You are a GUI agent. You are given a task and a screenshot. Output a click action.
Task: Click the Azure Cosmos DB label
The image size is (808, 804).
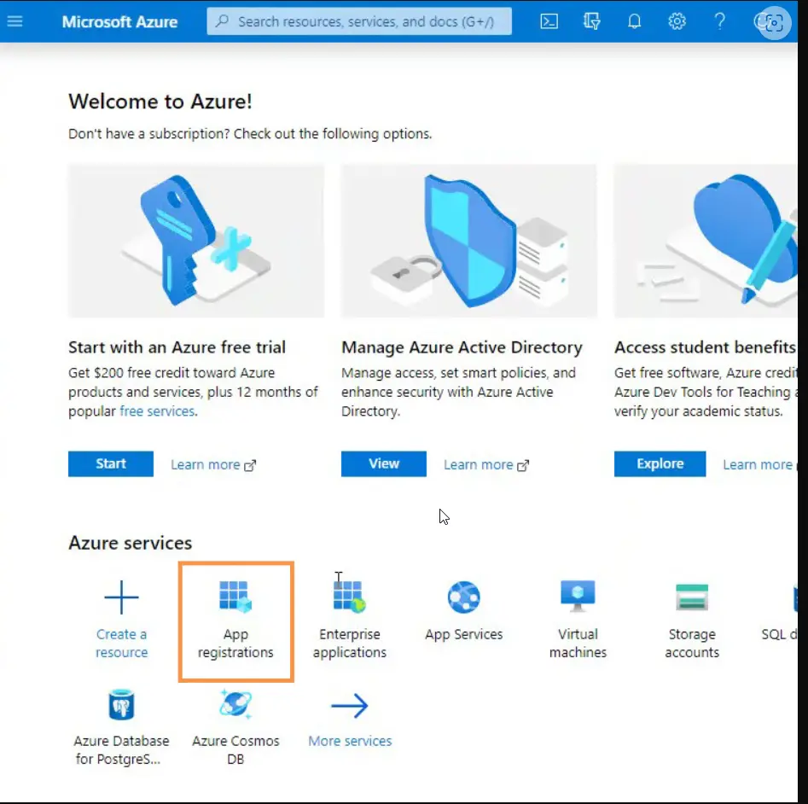click(235, 750)
